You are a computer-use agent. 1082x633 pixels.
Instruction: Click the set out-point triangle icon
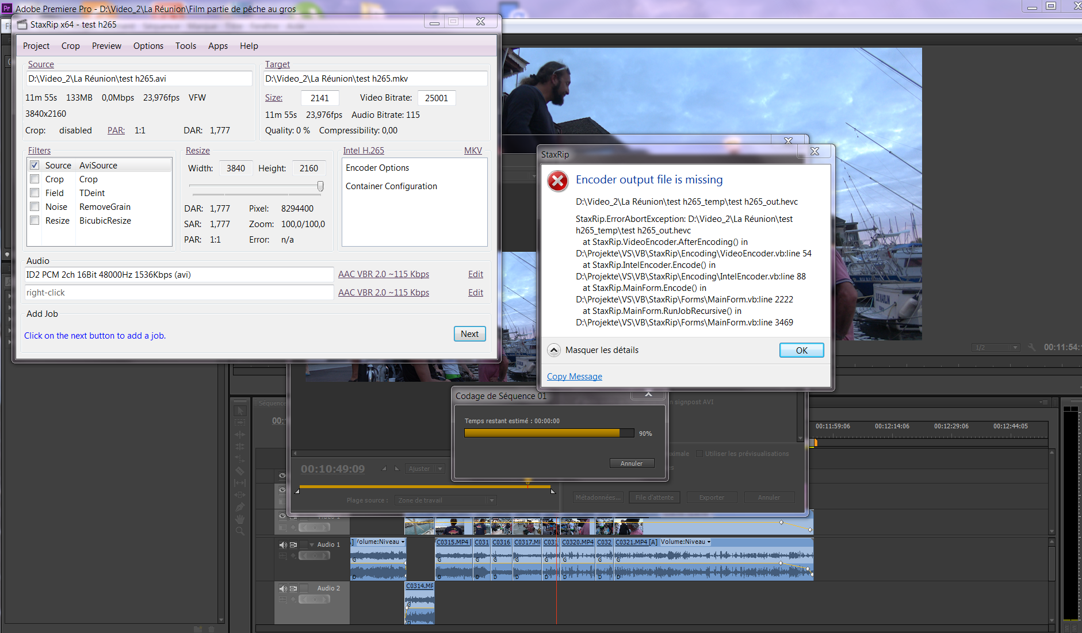pyautogui.click(x=396, y=469)
